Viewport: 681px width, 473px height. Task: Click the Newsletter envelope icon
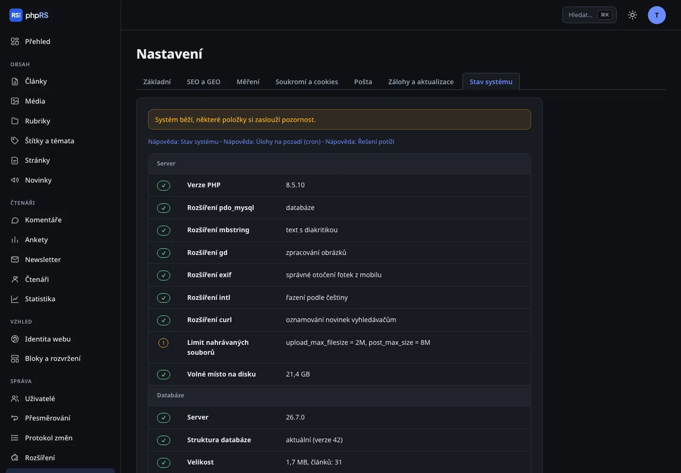[15, 260]
